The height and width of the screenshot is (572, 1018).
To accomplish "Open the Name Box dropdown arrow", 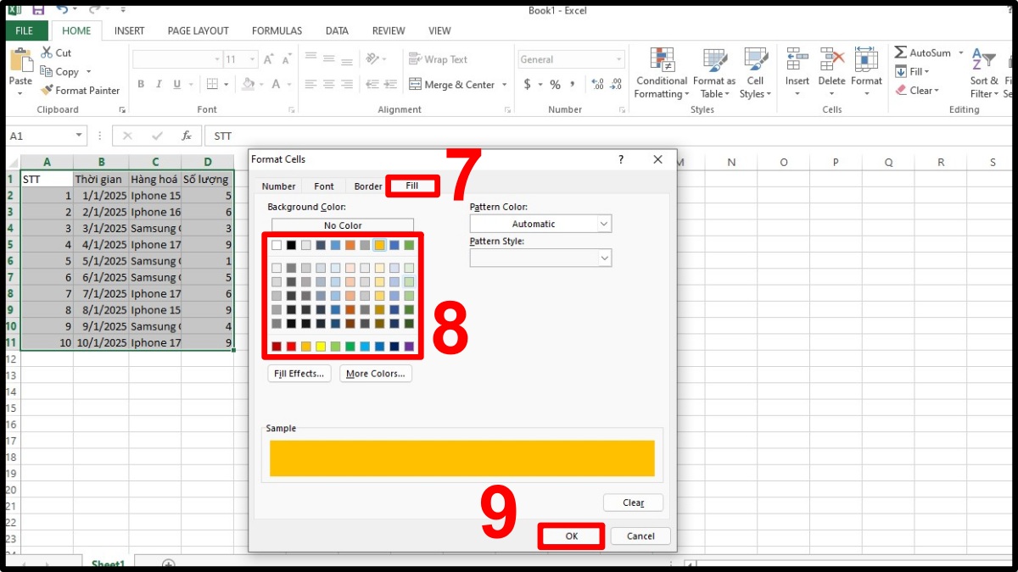I will coord(80,136).
